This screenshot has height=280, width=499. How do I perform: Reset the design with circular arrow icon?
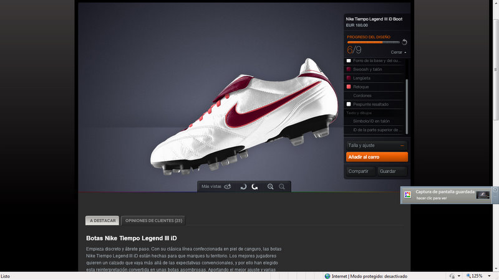(404, 42)
